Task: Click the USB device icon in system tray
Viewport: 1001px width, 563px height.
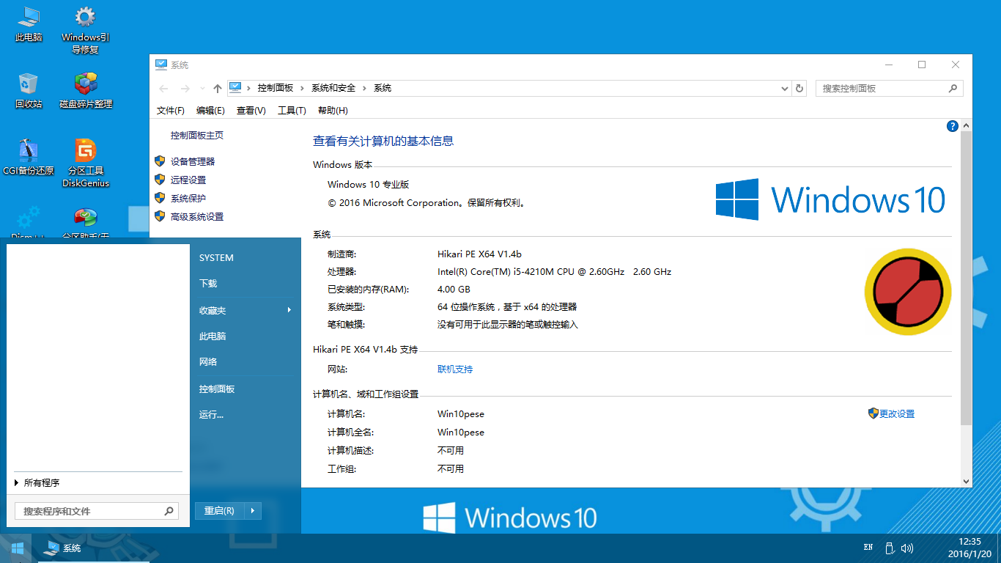Action: point(889,548)
